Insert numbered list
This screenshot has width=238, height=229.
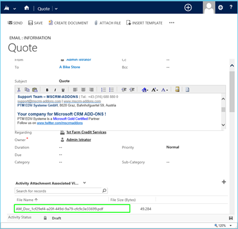coord(103,90)
